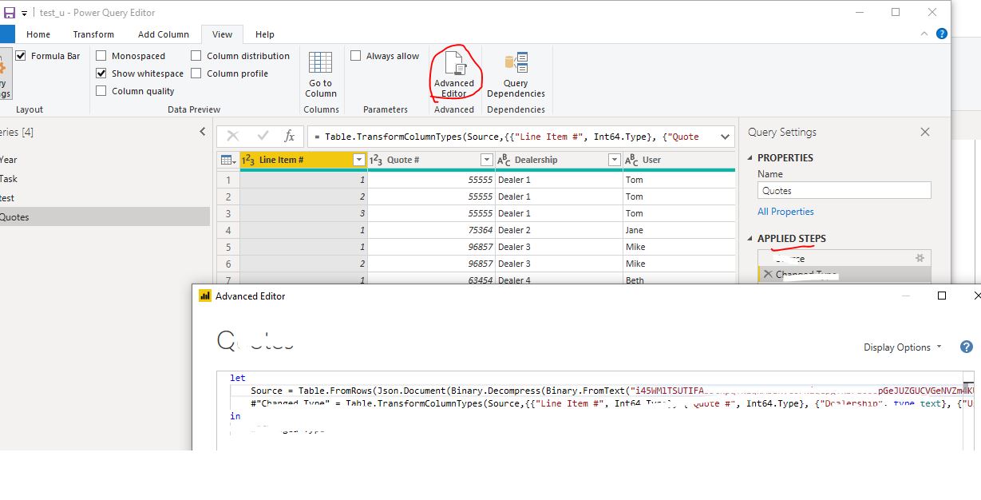The image size is (981, 500).
Task: Open the Quote # column filter dropdown
Action: 487,160
